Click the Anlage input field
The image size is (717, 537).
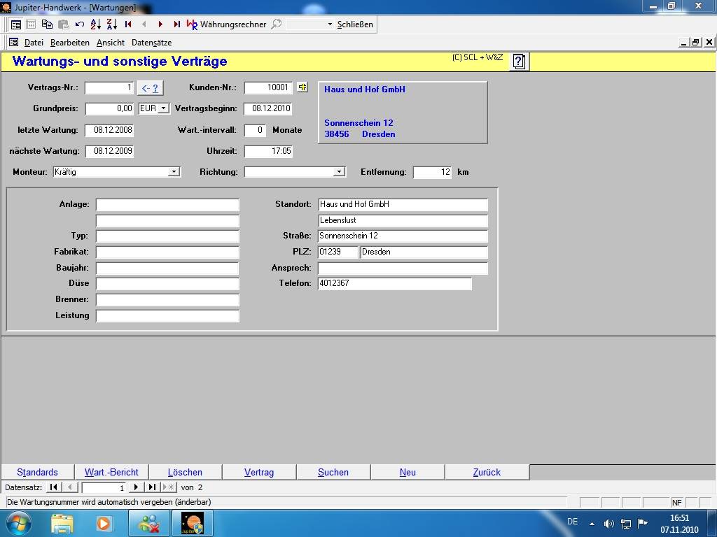tap(167, 205)
